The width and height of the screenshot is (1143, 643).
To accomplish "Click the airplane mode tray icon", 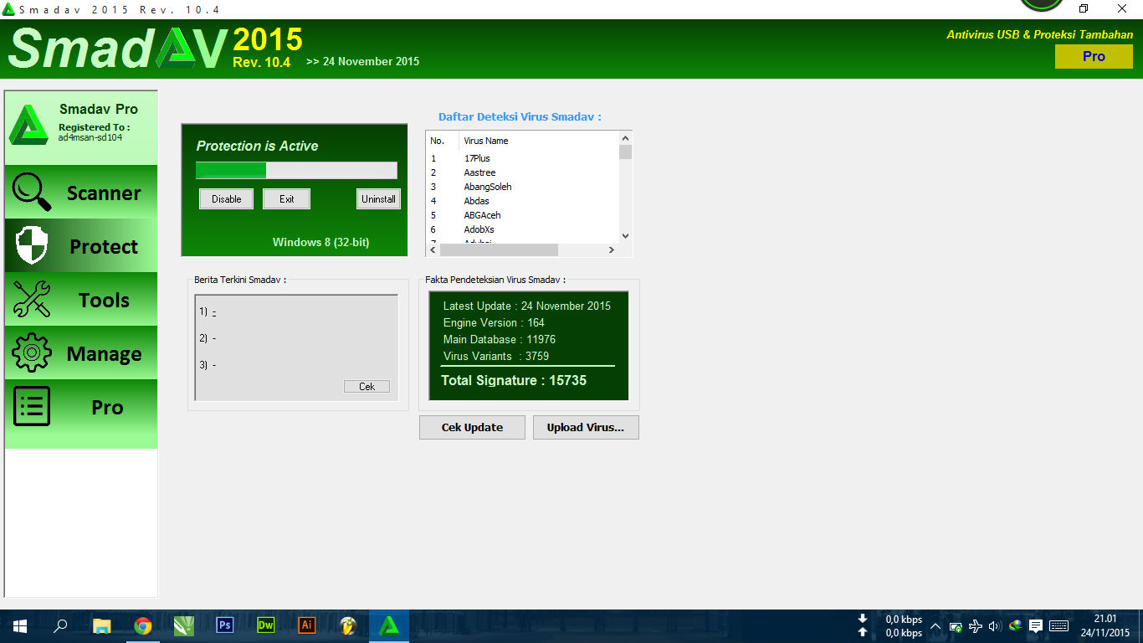I will click(x=976, y=626).
